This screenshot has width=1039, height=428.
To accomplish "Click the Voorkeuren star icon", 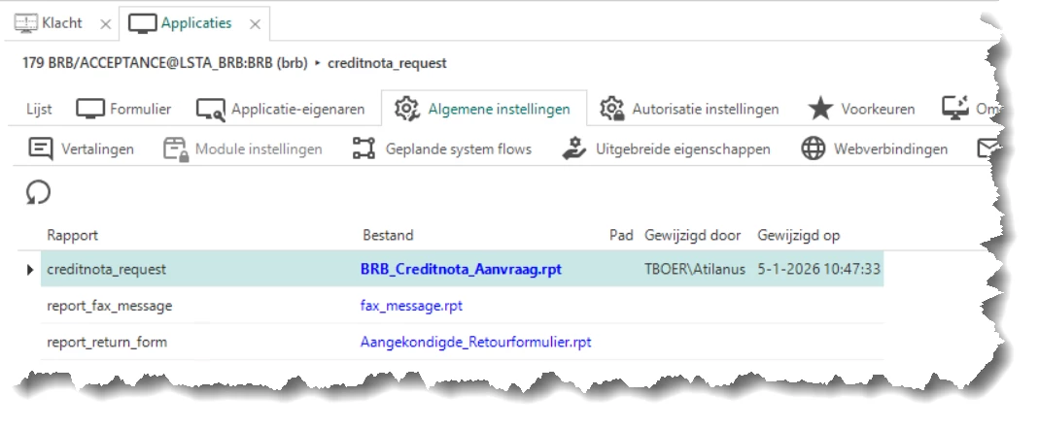I will pyautogui.click(x=821, y=109).
